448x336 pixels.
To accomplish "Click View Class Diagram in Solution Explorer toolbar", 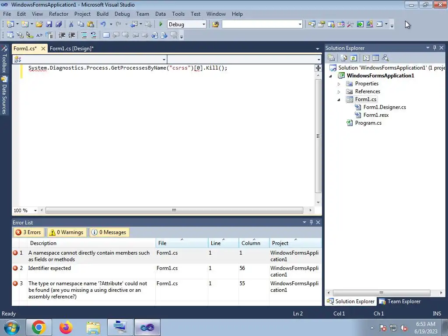I will coord(385,58).
